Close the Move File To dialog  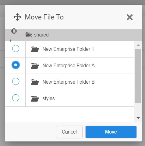(x=130, y=17)
